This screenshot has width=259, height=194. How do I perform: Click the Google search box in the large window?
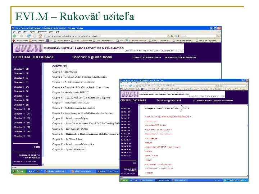click(198, 36)
